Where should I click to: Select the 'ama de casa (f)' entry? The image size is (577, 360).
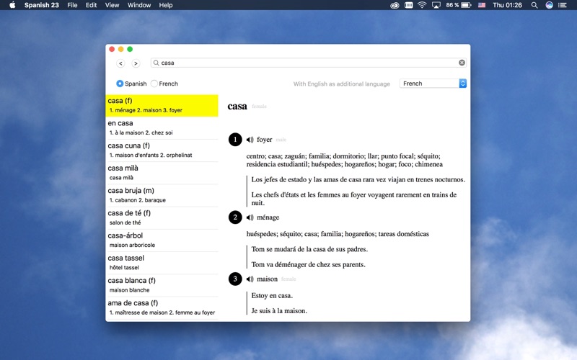tap(162, 307)
